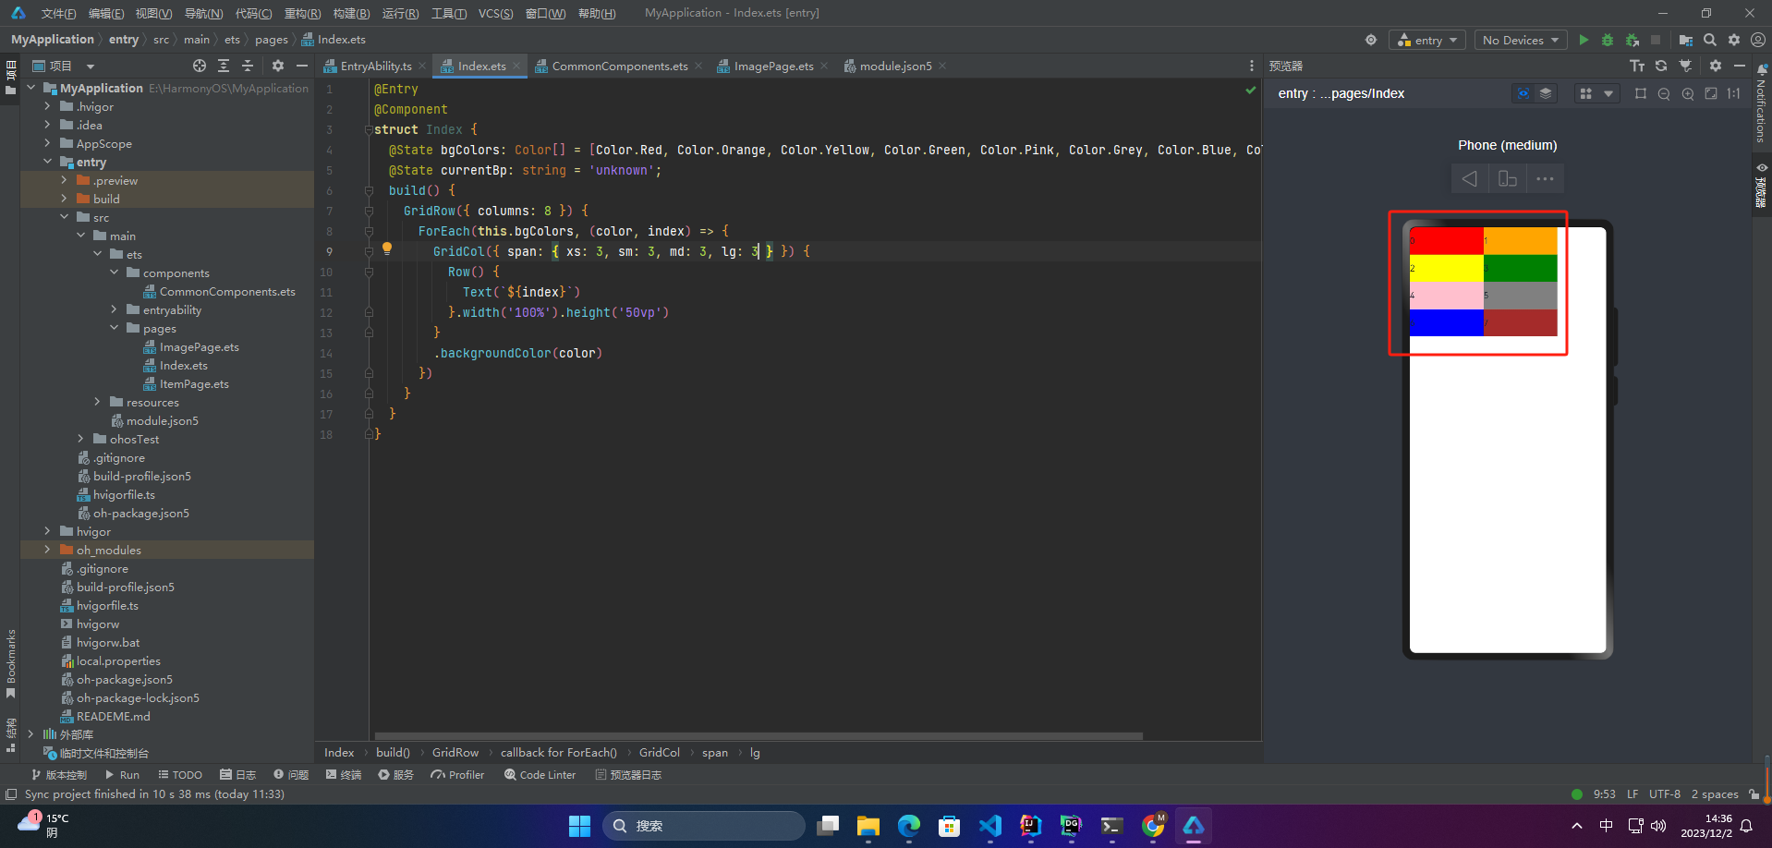Screen dimensions: 1772x848
Task: Zoom in the preview
Action: (1688, 93)
